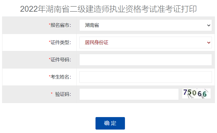217x133 pixels.
Task: Expand the 证件类型 dropdown showing 居民身份证
Action: [146, 42]
